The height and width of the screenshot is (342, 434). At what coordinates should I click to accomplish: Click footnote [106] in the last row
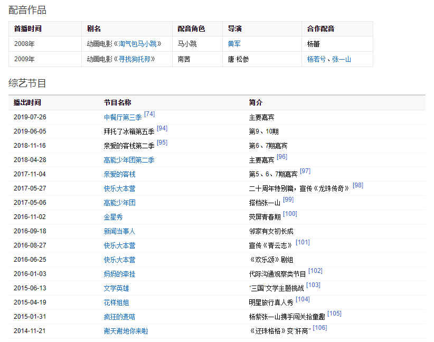tap(319, 328)
